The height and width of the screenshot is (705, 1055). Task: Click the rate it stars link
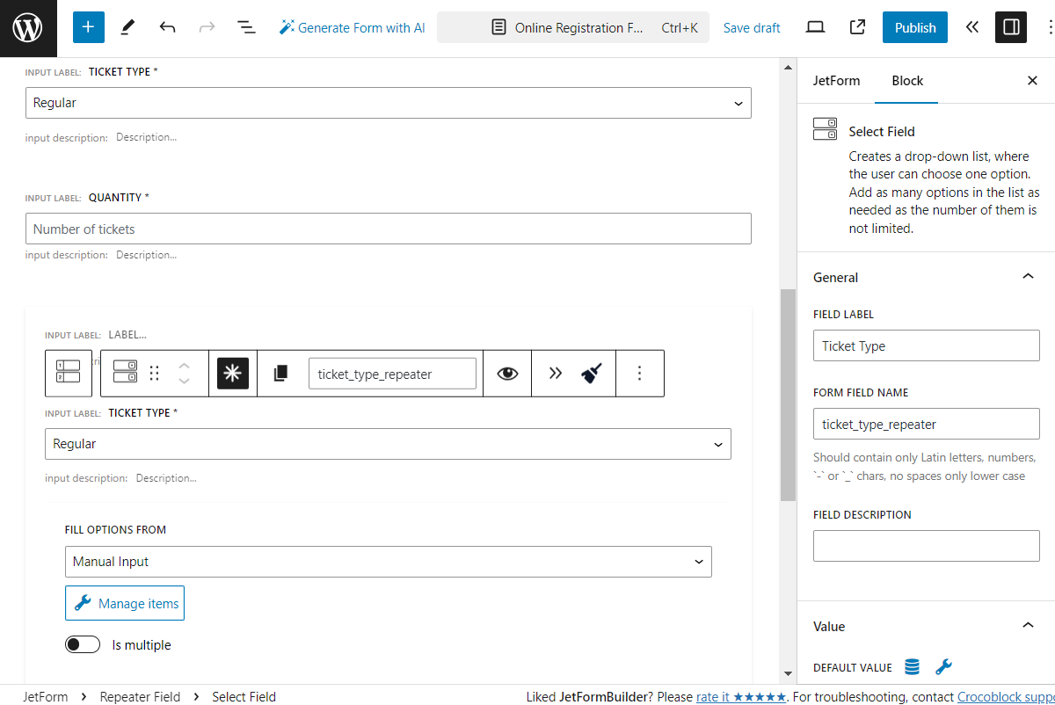741,697
